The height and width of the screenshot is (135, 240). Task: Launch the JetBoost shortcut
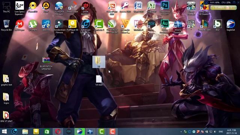tap(46, 25)
